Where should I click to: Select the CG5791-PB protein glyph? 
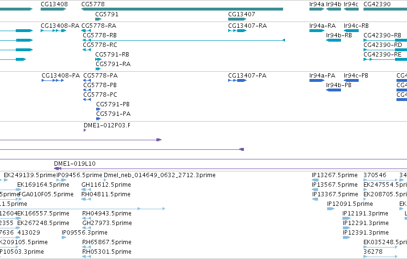point(98,109)
